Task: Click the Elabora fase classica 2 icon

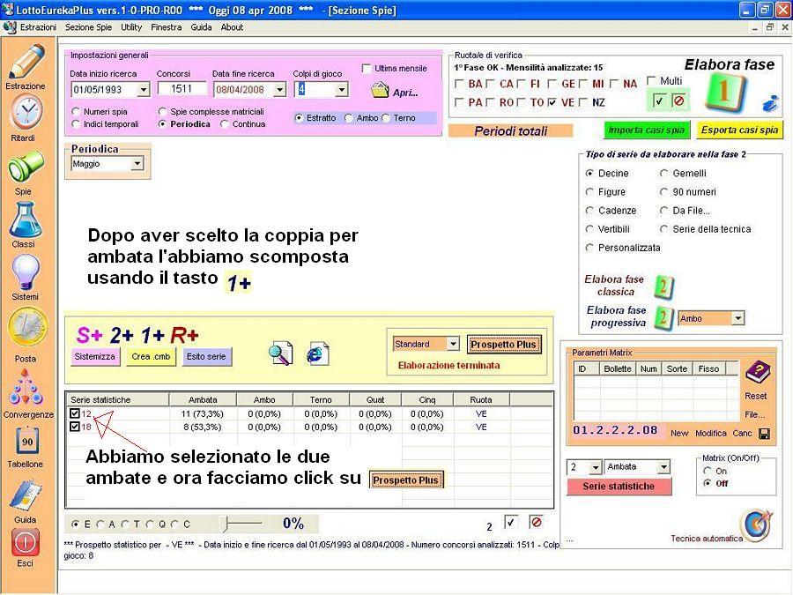Action: [663, 286]
